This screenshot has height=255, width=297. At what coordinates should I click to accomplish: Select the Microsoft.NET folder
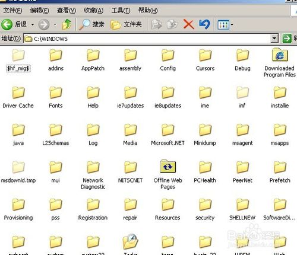pyautogui.click(x=168, y=135)
